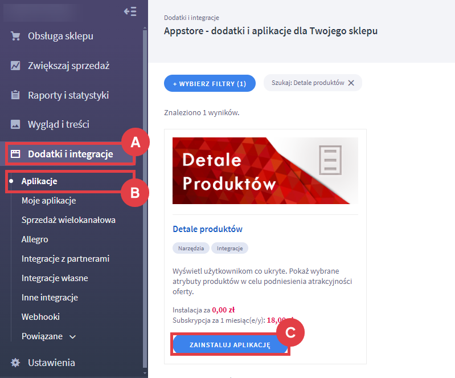The height and width of the screenshot is (378, 455).
Task: Click the Detale Produktów banner image
Action: pyautogui.click(x=265, y=170)
